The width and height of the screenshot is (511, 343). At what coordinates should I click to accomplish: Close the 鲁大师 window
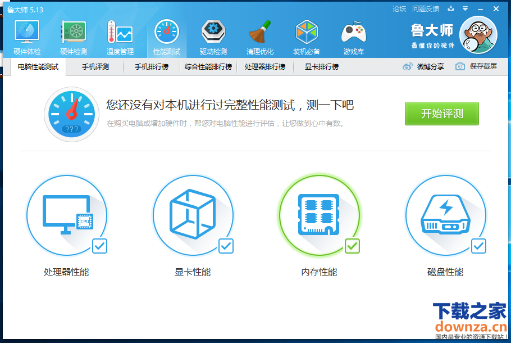[496, 9]
